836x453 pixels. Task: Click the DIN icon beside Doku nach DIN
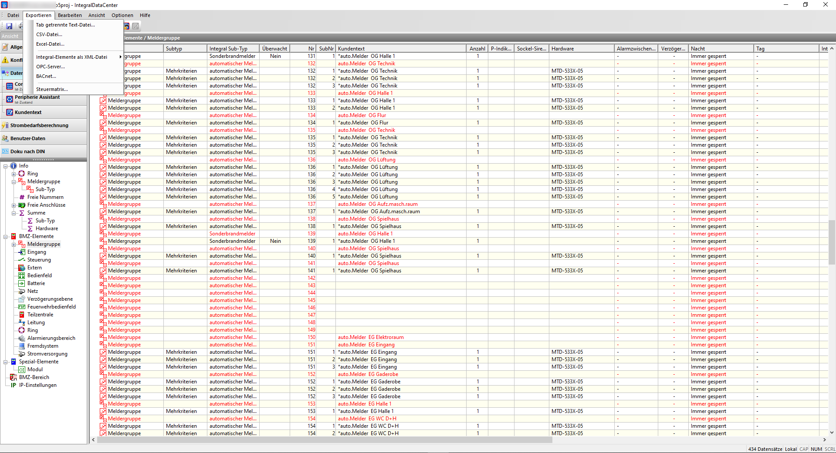[5, 151]
